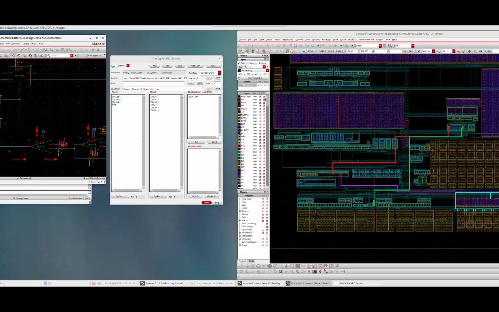Click the zoom-out magnifier in schematic toolbar

51,50
